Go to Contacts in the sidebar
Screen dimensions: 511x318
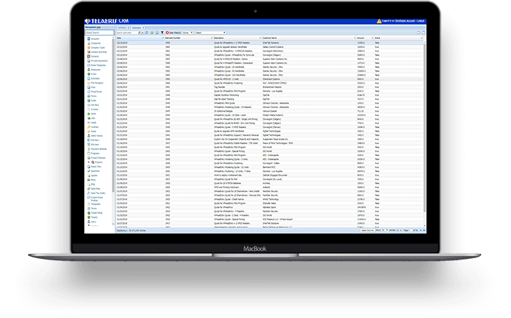[95, 56]
